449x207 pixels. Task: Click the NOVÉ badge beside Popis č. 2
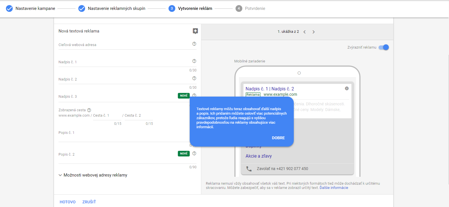(x=184, y=154)
